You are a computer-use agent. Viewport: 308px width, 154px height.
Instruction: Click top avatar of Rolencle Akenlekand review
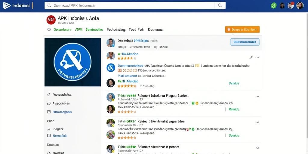[111, 123]
